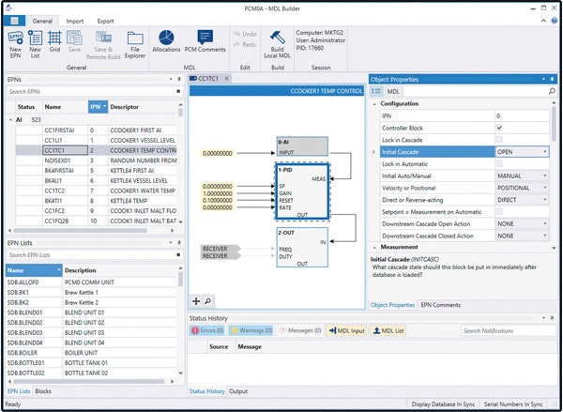This screenshot has width=563, height=412.
Task: Click the New EPN icon
Action: [x=15, y=39]
